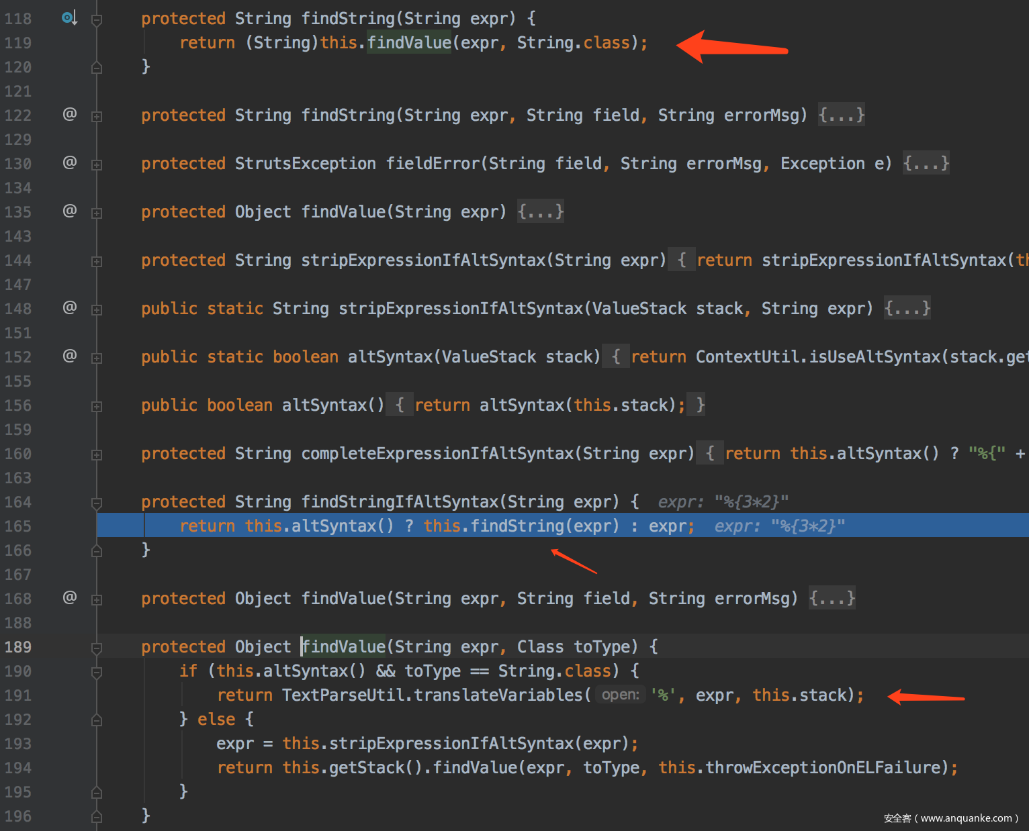Image resolution: width=1029 pixels, height=831 pixels.
Task: Click the else keyword on line 192
Action: coord(216,720)
